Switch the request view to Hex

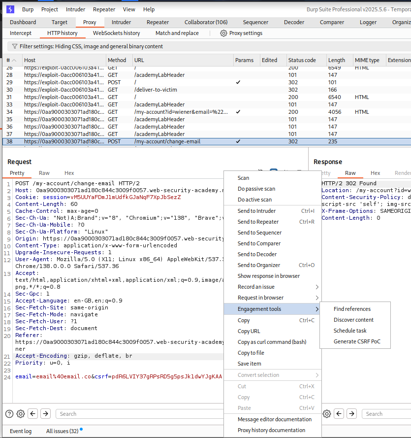[x=69, y=173]
